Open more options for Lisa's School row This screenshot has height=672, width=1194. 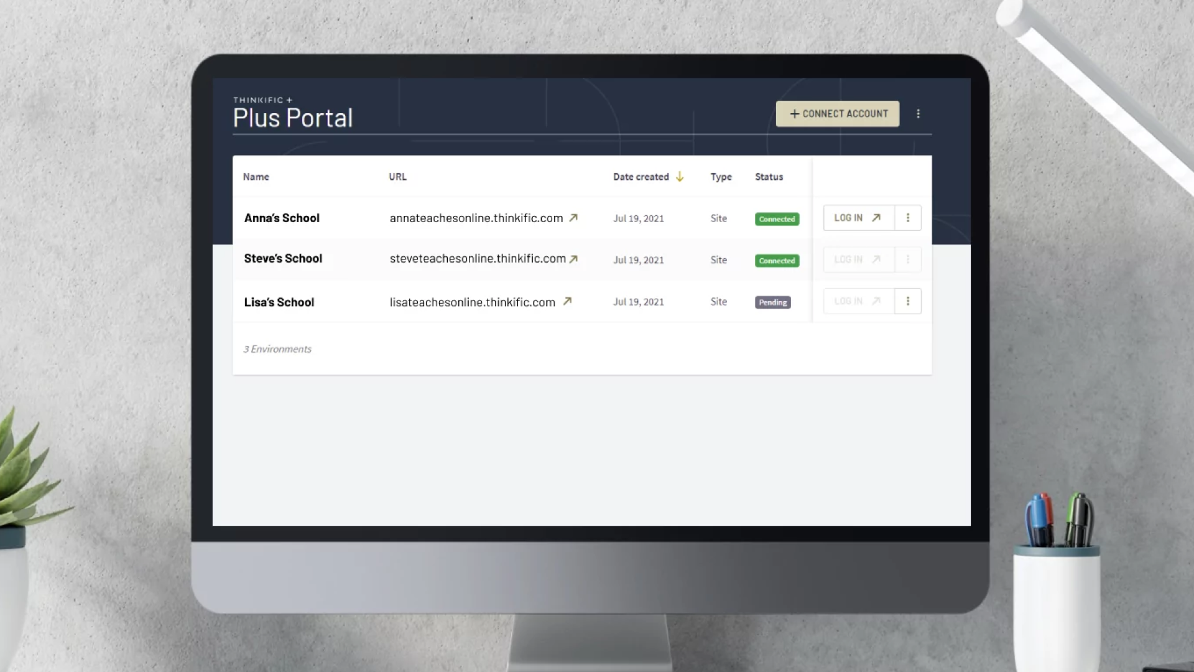908,301
